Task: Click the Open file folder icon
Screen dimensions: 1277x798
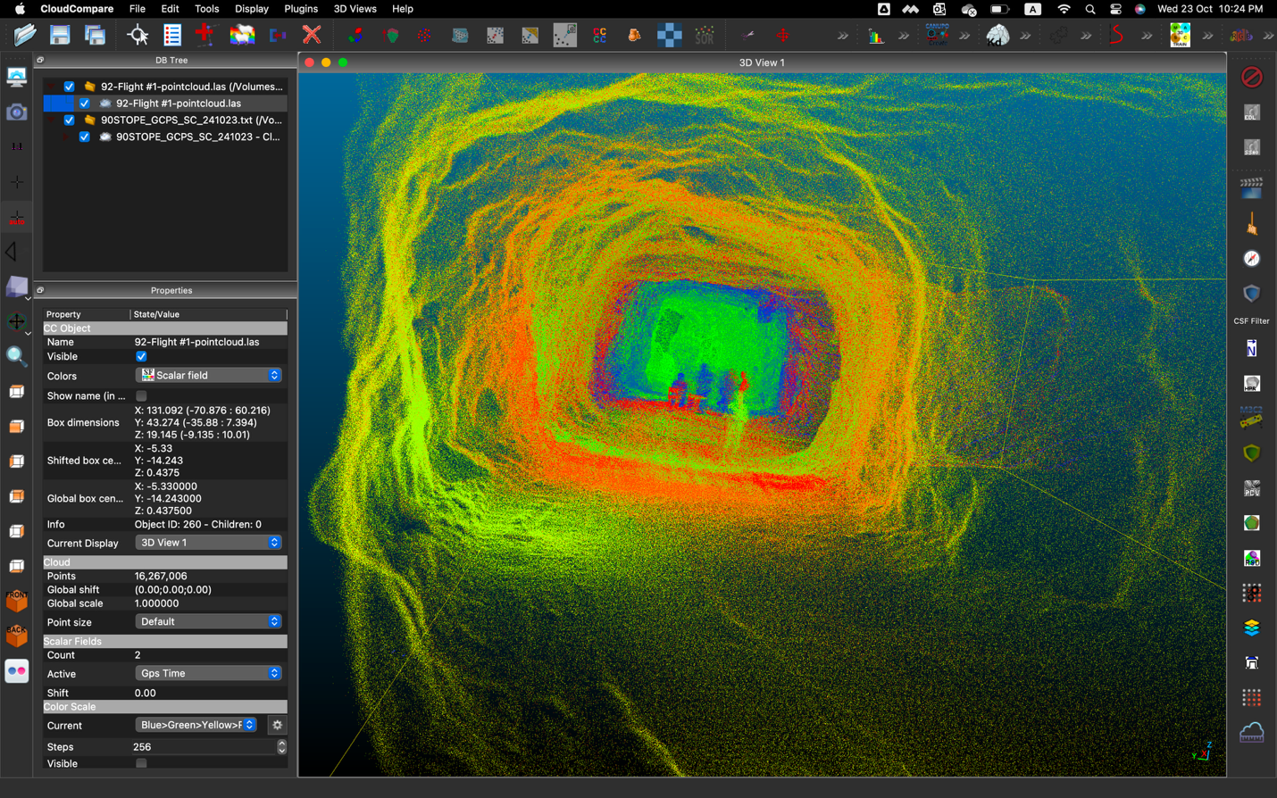Action: click(x=25, y=36)
